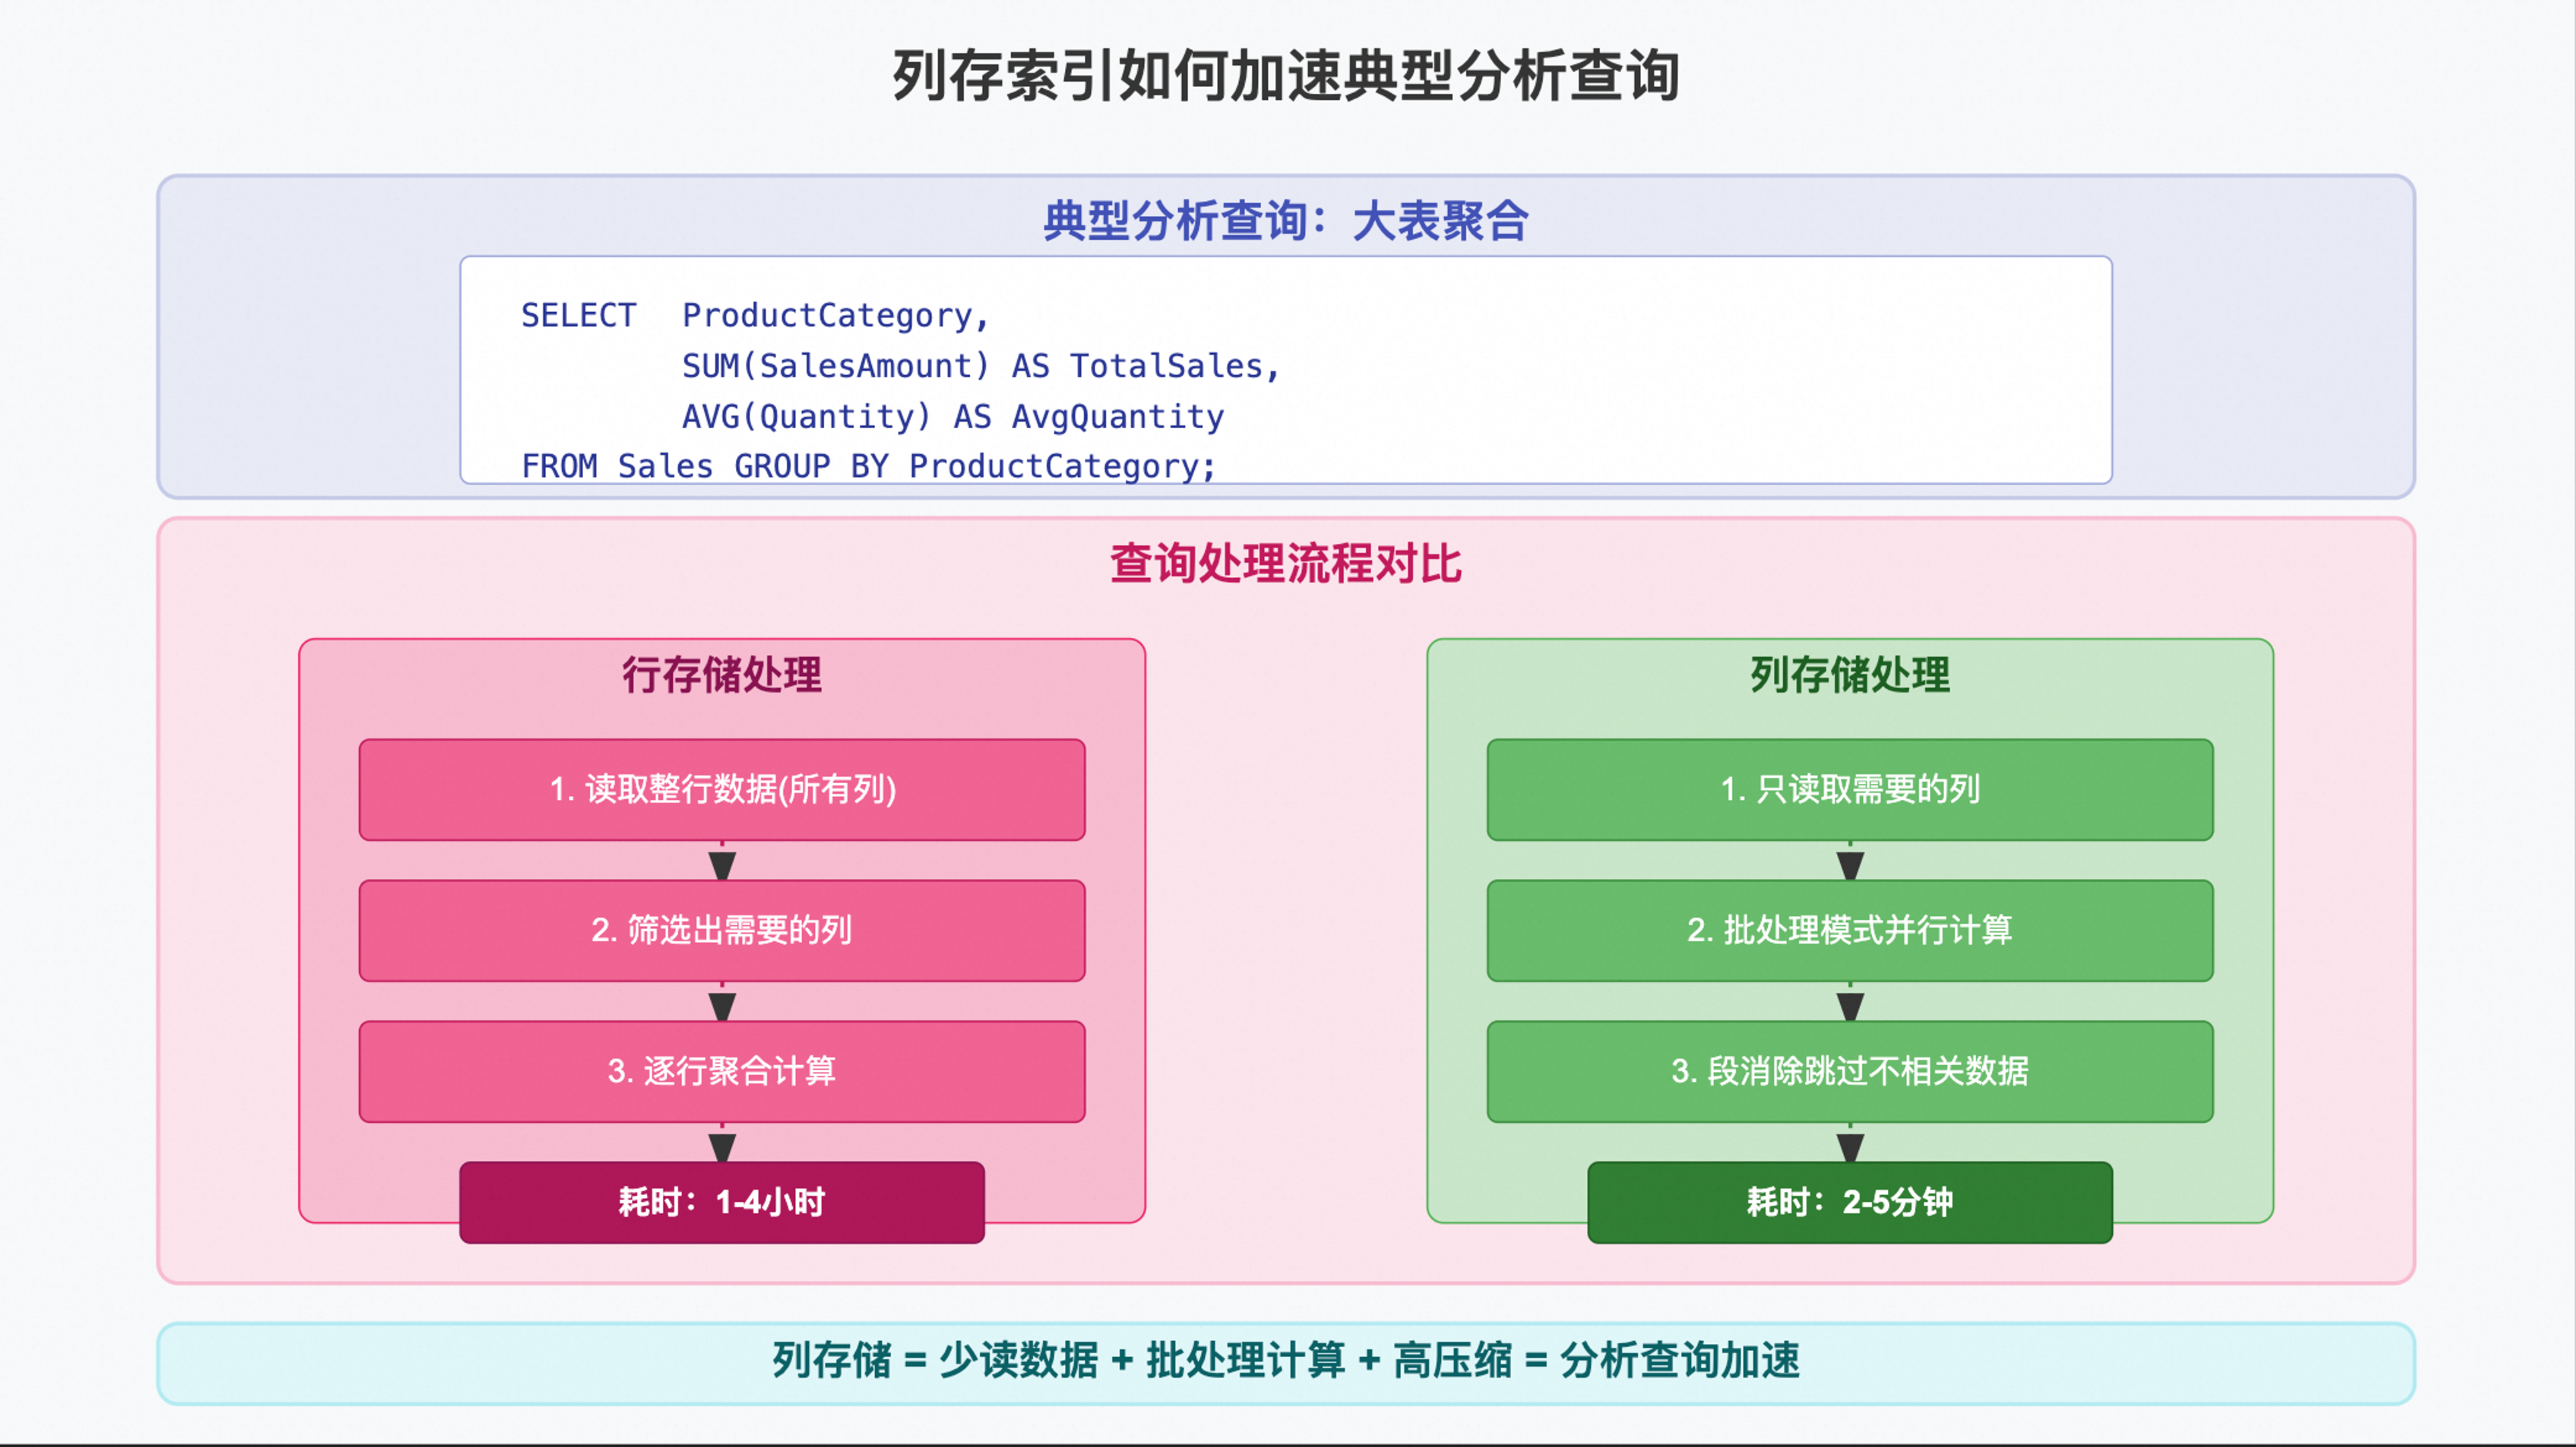Click the title 列存索引如何加速典型分析查询
The image size is (2576, 1447).
point(1286,76)
